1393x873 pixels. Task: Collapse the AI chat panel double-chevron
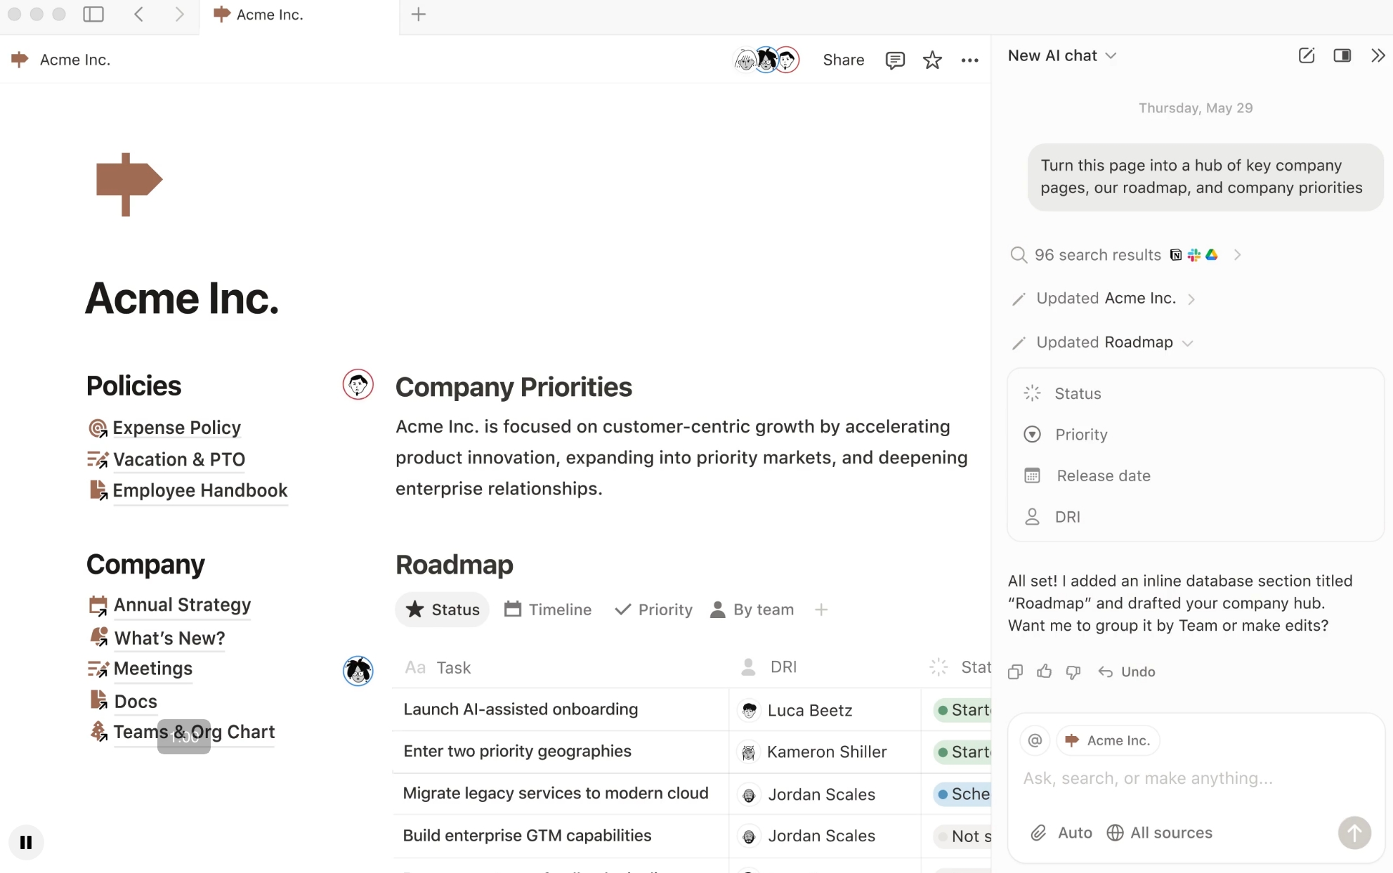[1378, 55]
